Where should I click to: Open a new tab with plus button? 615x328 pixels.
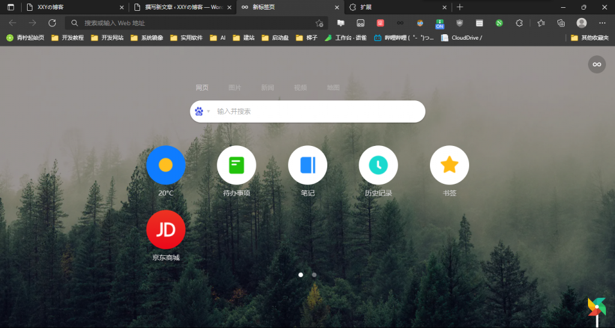(460, 7)
